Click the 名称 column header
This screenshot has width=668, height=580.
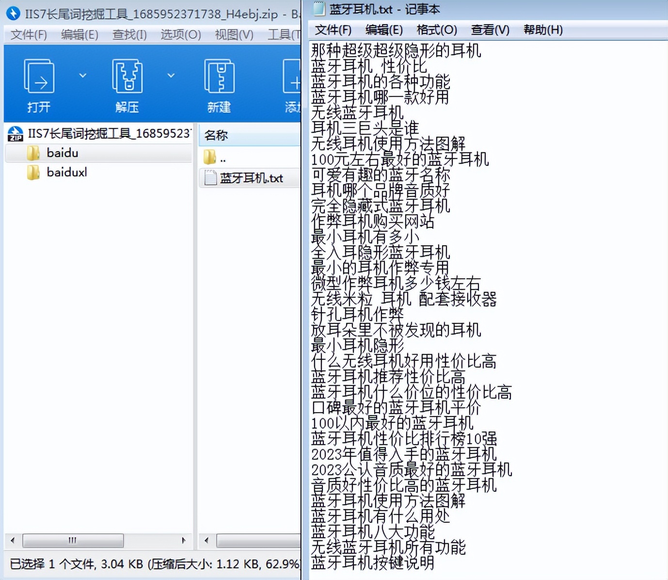point(250,135)
